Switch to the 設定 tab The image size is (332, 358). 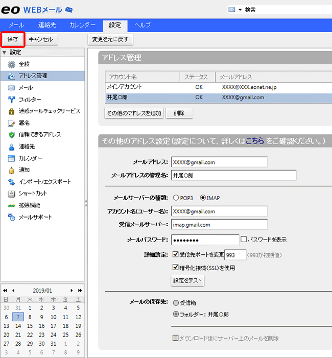click(x=115, y=25)
